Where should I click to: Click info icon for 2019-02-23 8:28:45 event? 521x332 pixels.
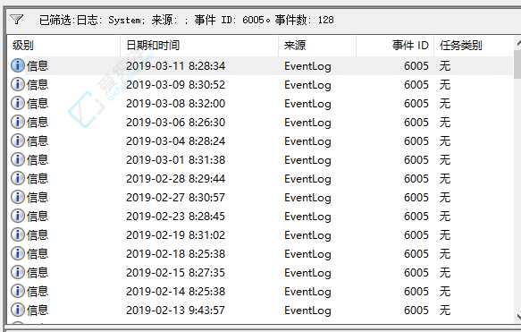click(18, 216)
